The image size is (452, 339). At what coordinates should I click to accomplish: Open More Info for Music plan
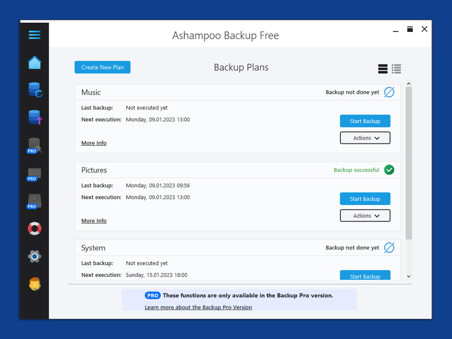(94, 143)
